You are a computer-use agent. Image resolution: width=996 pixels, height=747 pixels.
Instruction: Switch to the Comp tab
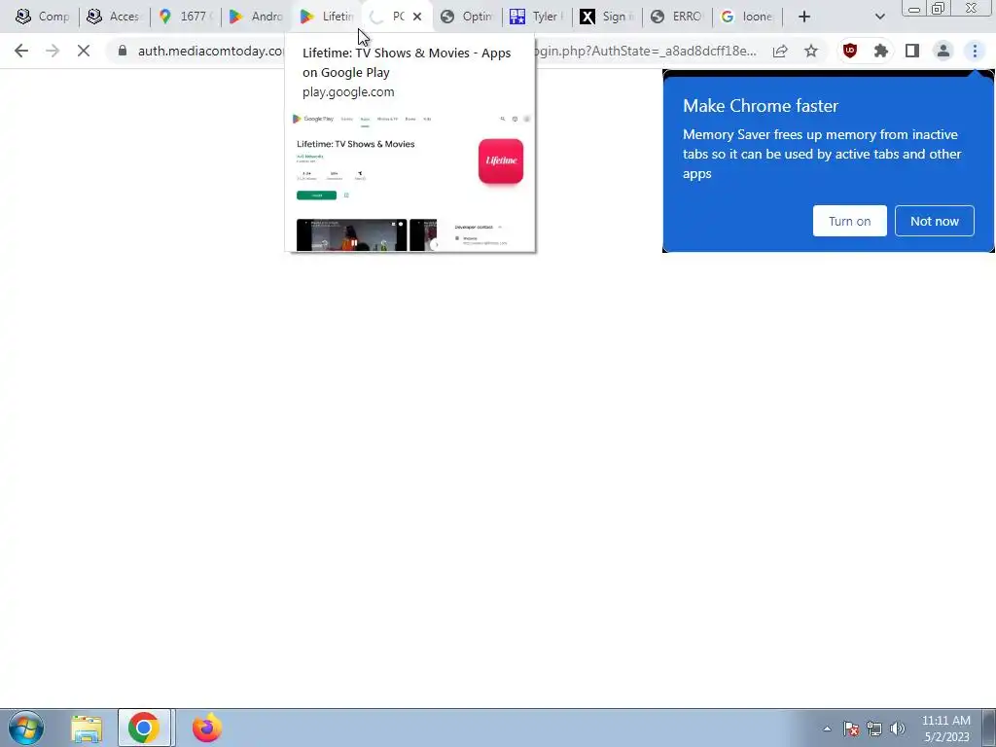(42, 17)
